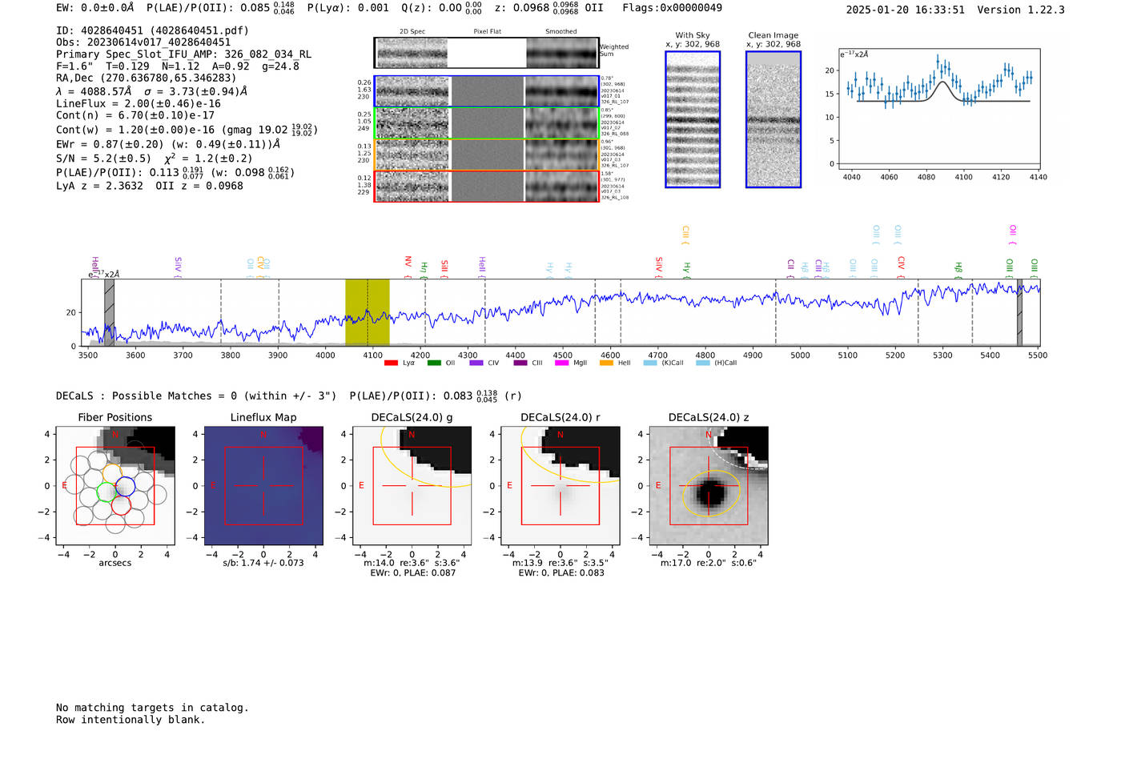1121x763 pixels.
Task: Select the orange-outlined 2D fiber spectrum row
Action: tap(487, 155)
